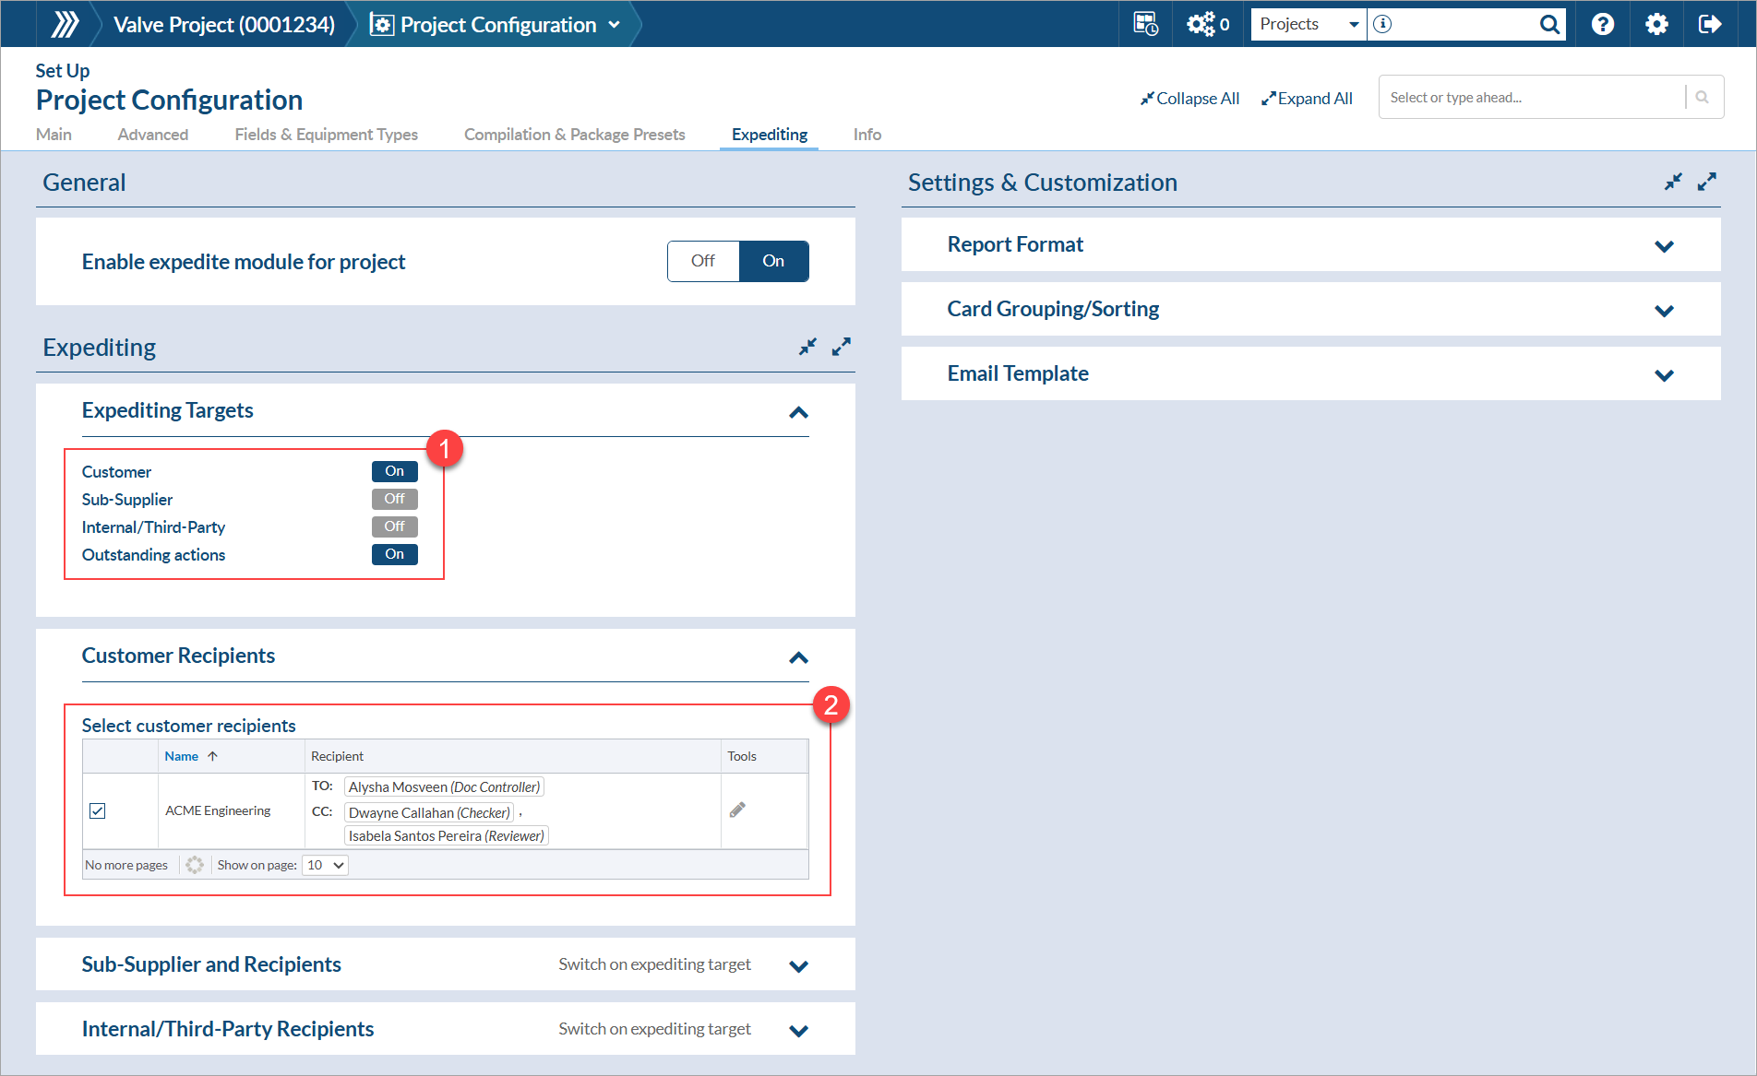Collapse the Customer Recipients panel
The image size is (1757, 1076).
pos(799,657)
